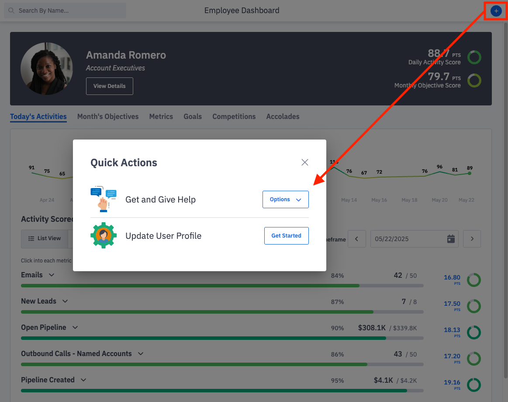This screenshot has height=402, width=508.
Task: Click the 17.50 PTS New Leads score
Action: click(452, 306)
